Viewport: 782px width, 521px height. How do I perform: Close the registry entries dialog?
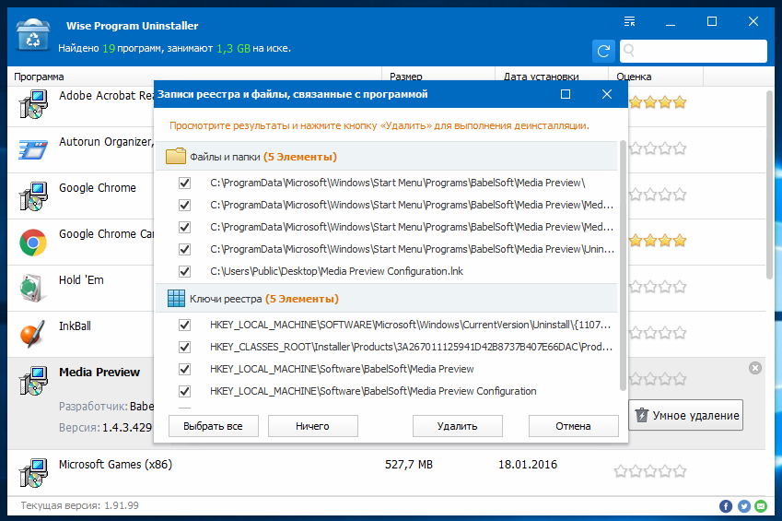click(x=607, y=94)
